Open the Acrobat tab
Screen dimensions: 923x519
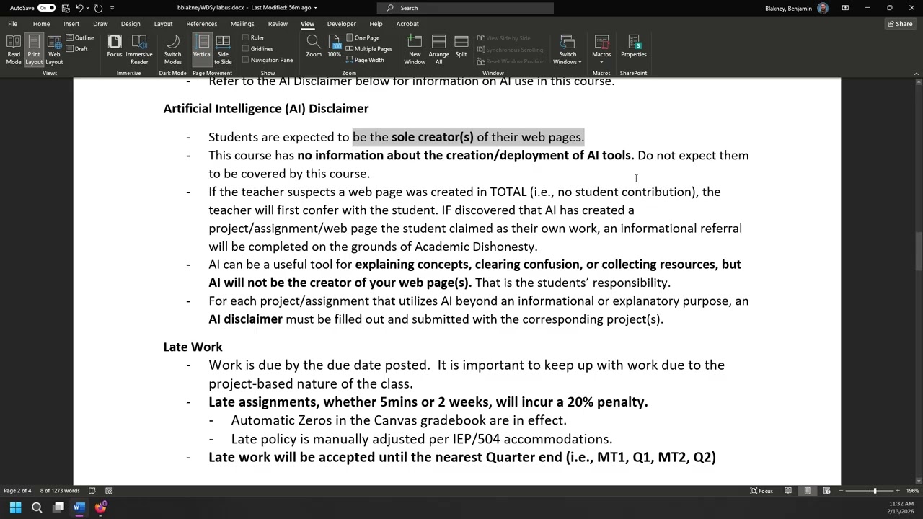pyautogui.click(x=407, y=24)
